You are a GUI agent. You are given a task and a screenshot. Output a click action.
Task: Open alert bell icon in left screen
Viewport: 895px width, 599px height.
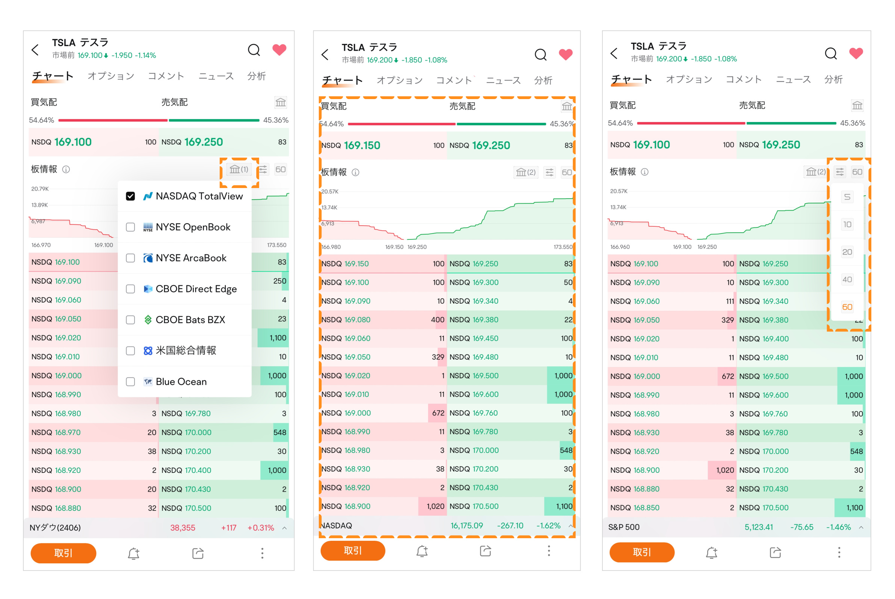point(133,554)
